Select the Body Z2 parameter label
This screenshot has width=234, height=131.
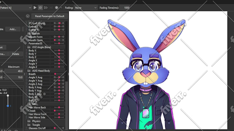33,101
